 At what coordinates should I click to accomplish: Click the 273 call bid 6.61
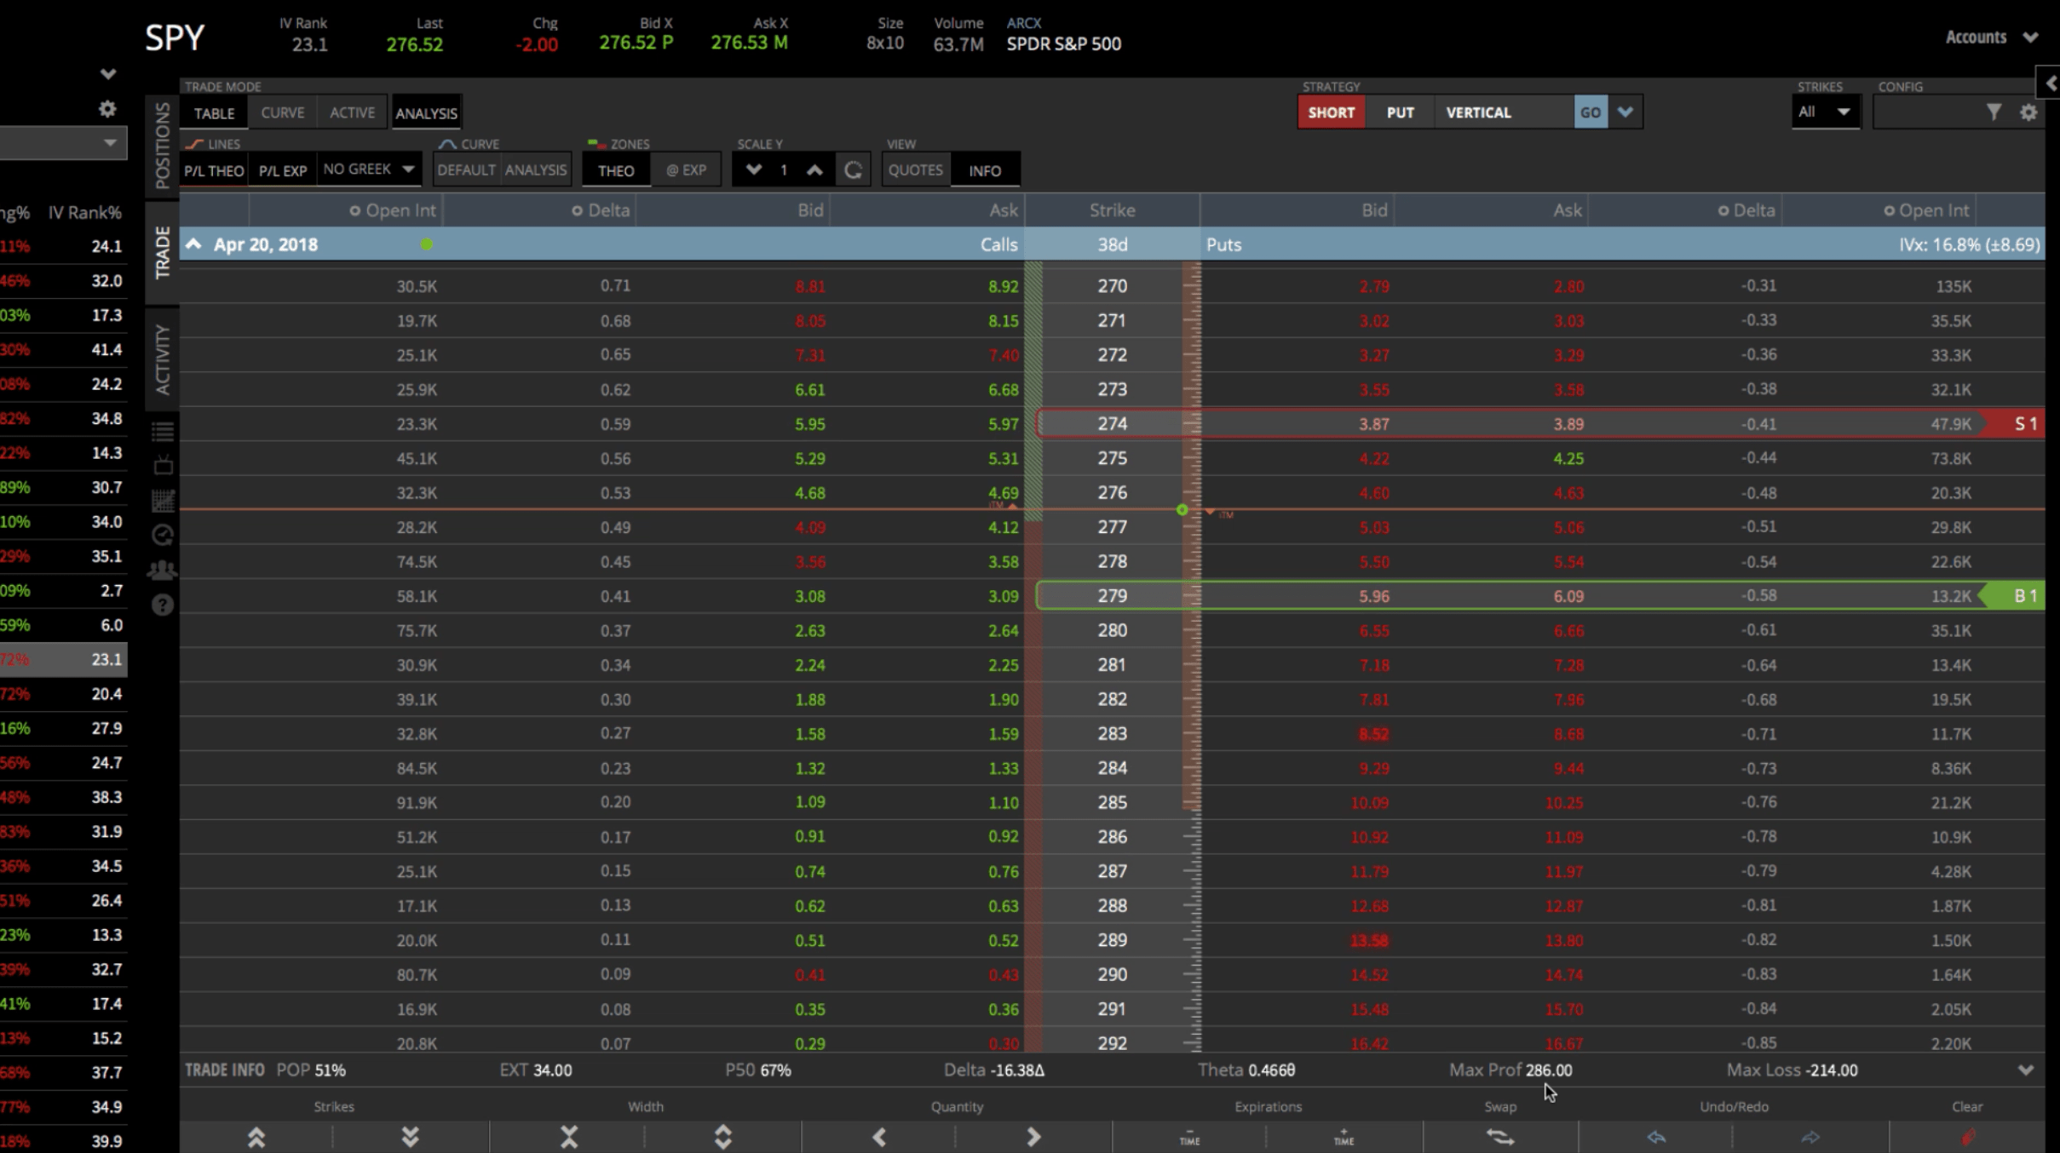809,390
